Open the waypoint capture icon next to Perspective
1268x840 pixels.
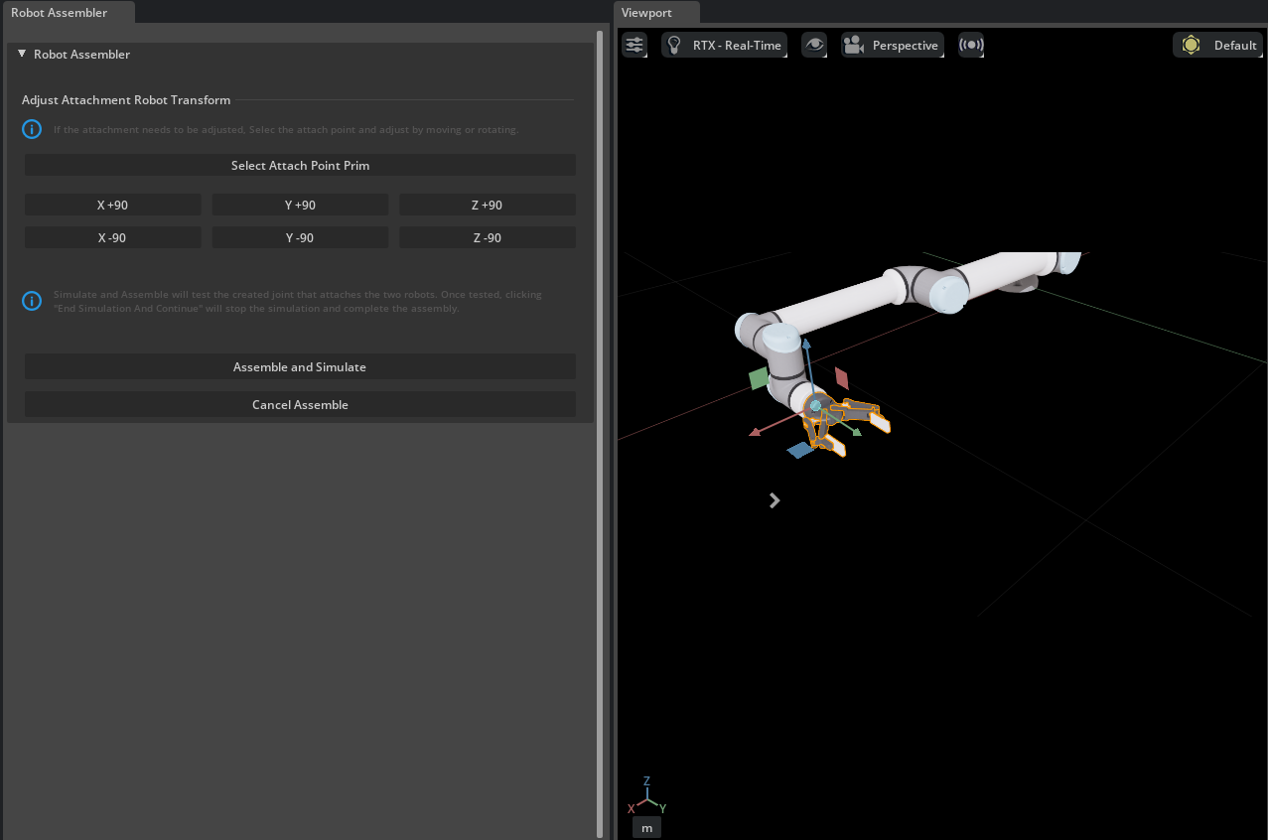970,45
